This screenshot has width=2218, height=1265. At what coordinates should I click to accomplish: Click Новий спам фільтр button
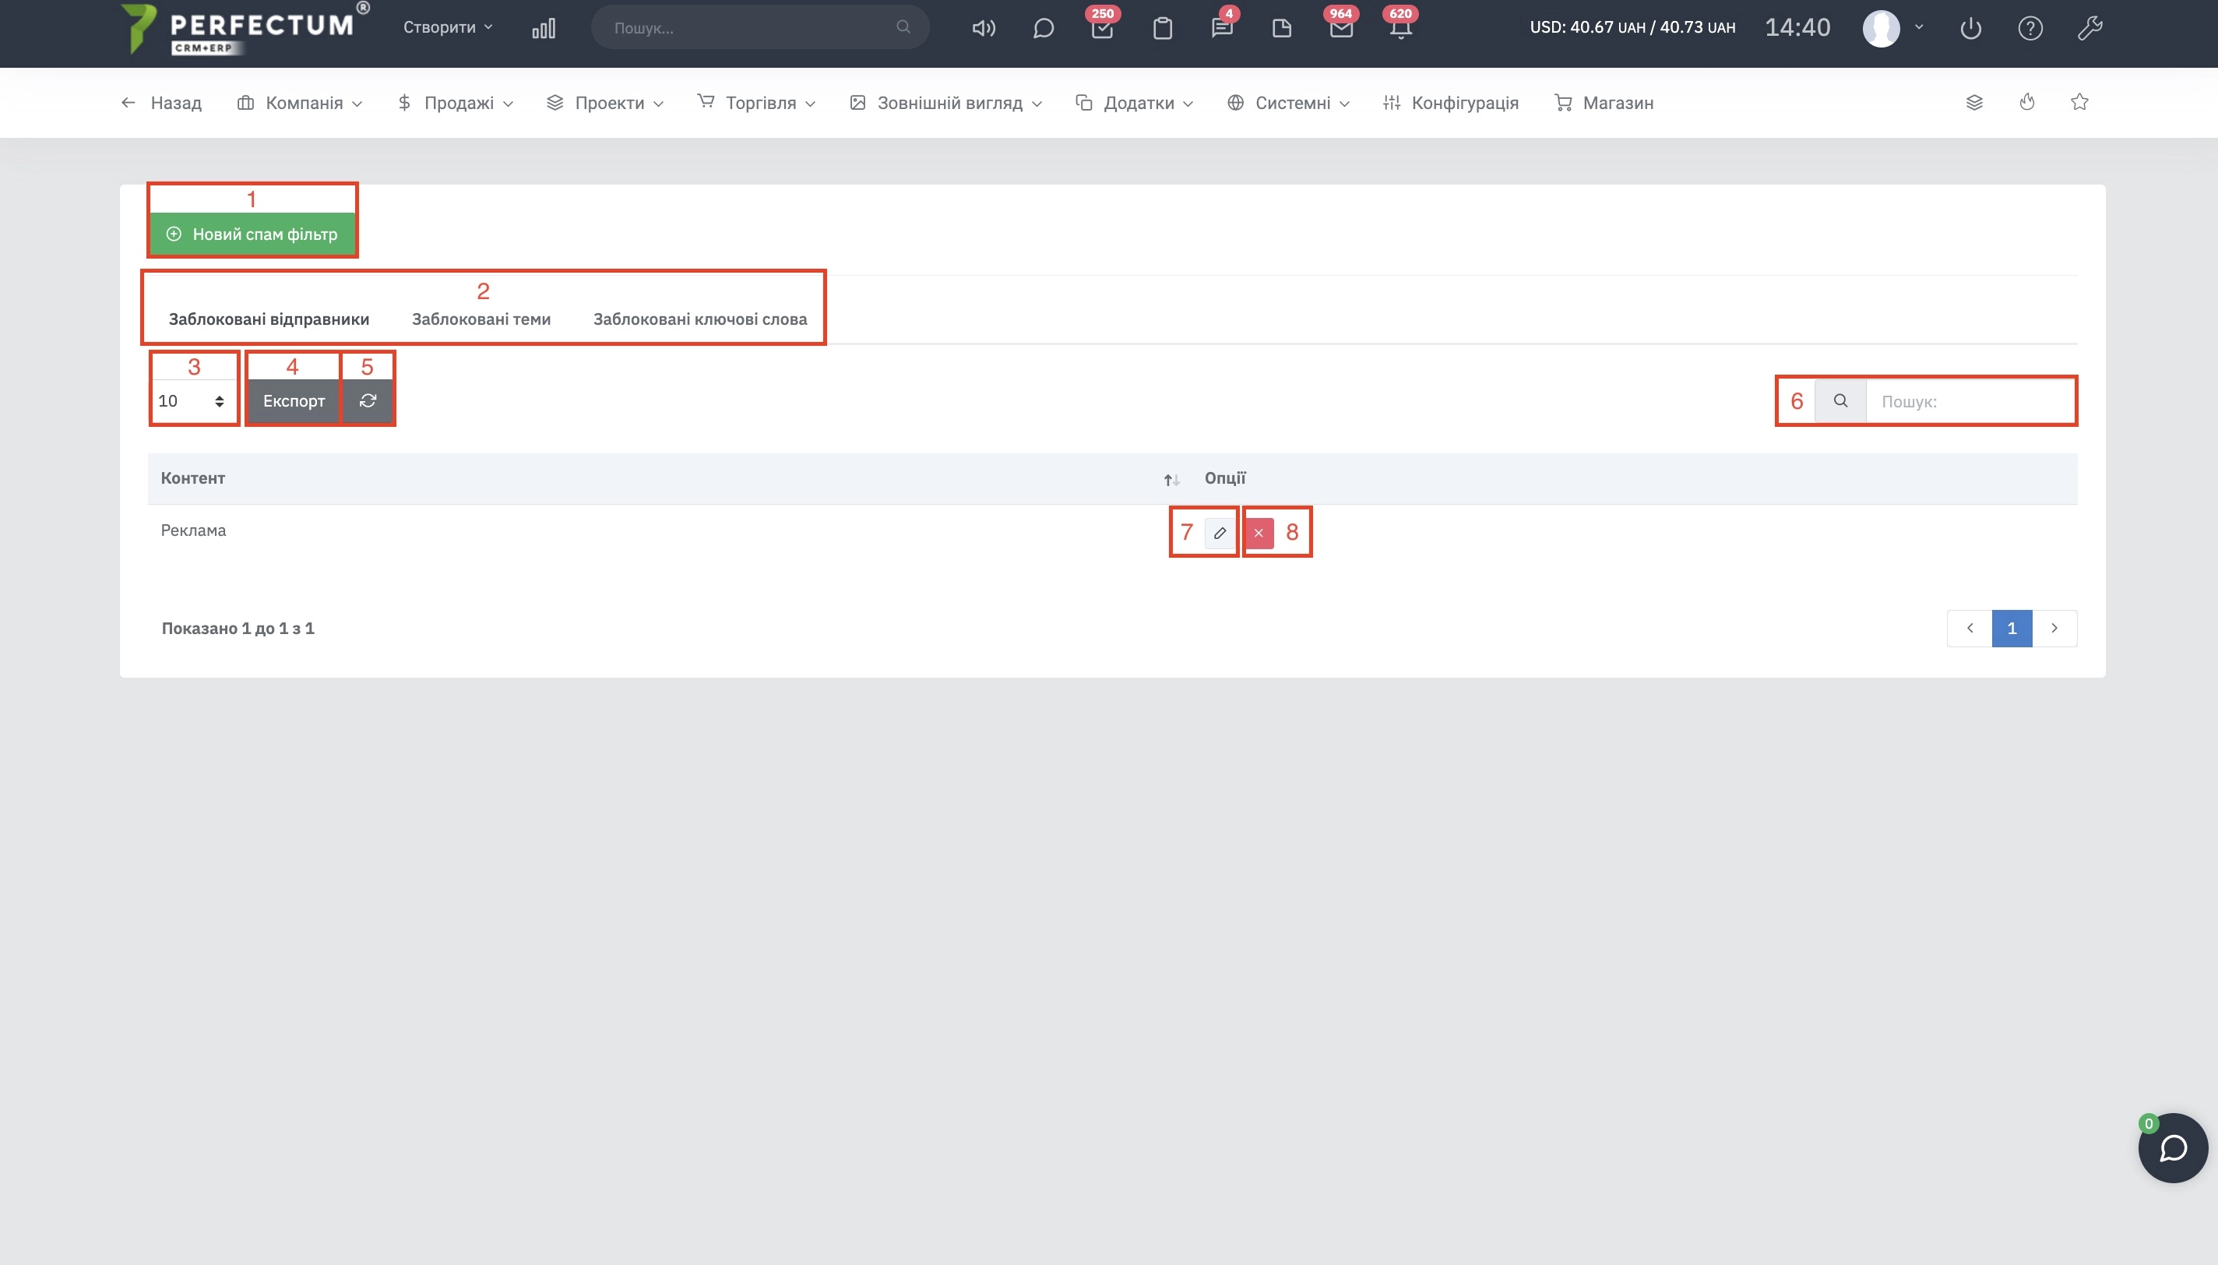tap(252, 233)
